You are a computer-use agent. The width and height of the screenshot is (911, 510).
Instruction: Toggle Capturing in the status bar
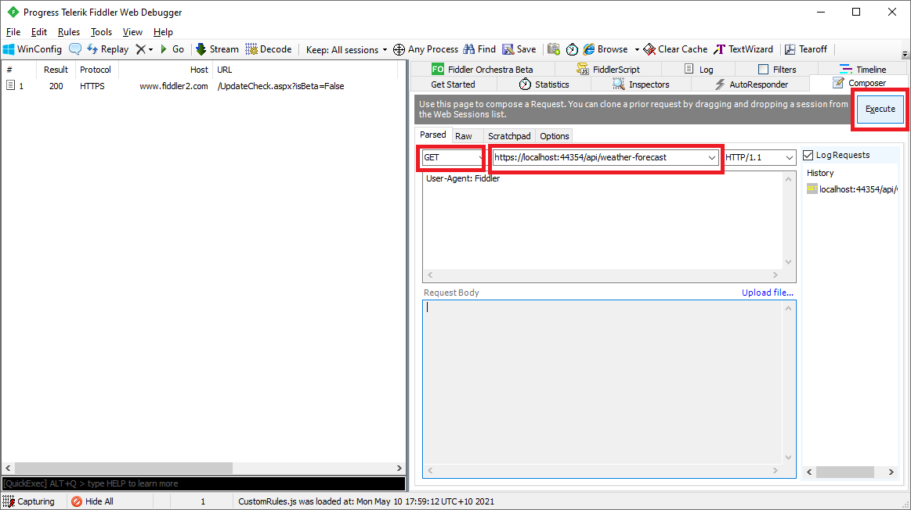coord(28,501)
